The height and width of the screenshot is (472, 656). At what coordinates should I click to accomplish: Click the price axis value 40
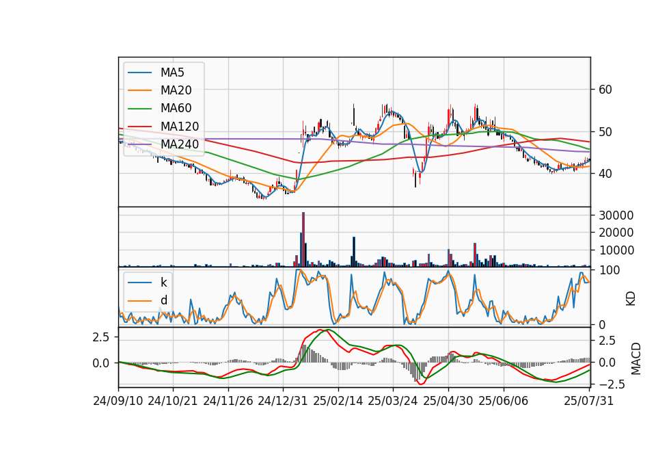[605, 174]
